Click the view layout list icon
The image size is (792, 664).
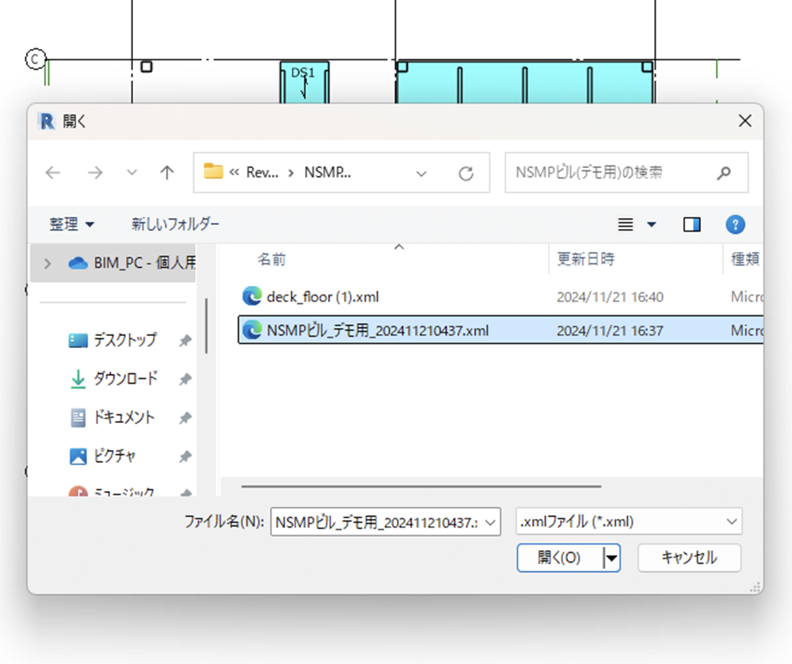[626, 224]
